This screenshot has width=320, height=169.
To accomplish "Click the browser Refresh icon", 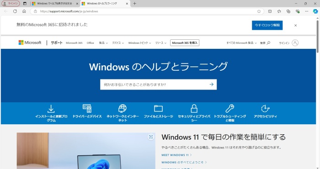I will pos(15,11).
